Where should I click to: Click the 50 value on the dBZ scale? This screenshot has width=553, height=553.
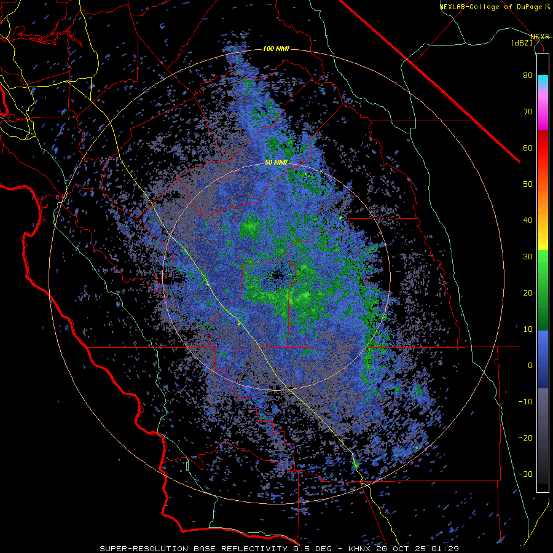click(528, 184)
